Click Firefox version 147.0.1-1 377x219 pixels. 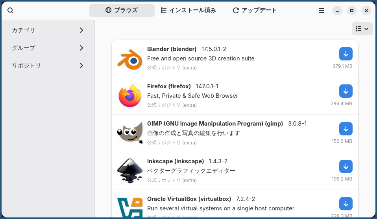[x=207, y=86]
